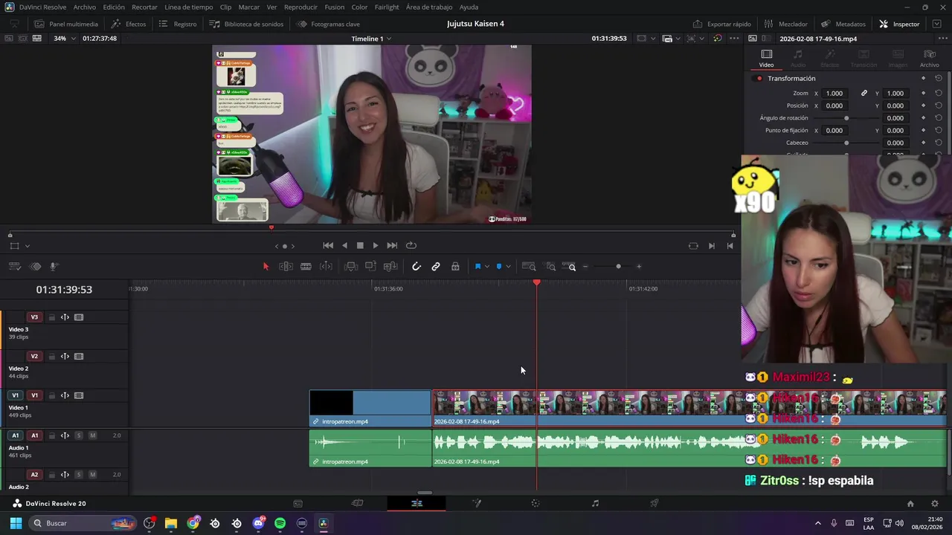Play the timeline forward
Image resolution: width=952 pixels, height=535 pixels.
click(x=376, y=245)
